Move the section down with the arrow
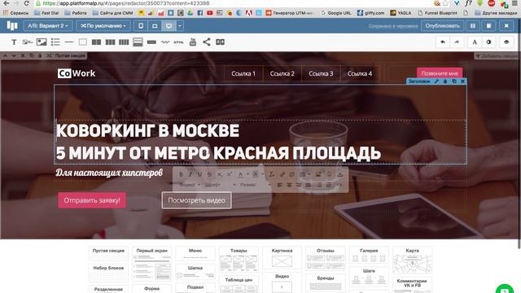521x293 pixels. click(x=14, y=56)
